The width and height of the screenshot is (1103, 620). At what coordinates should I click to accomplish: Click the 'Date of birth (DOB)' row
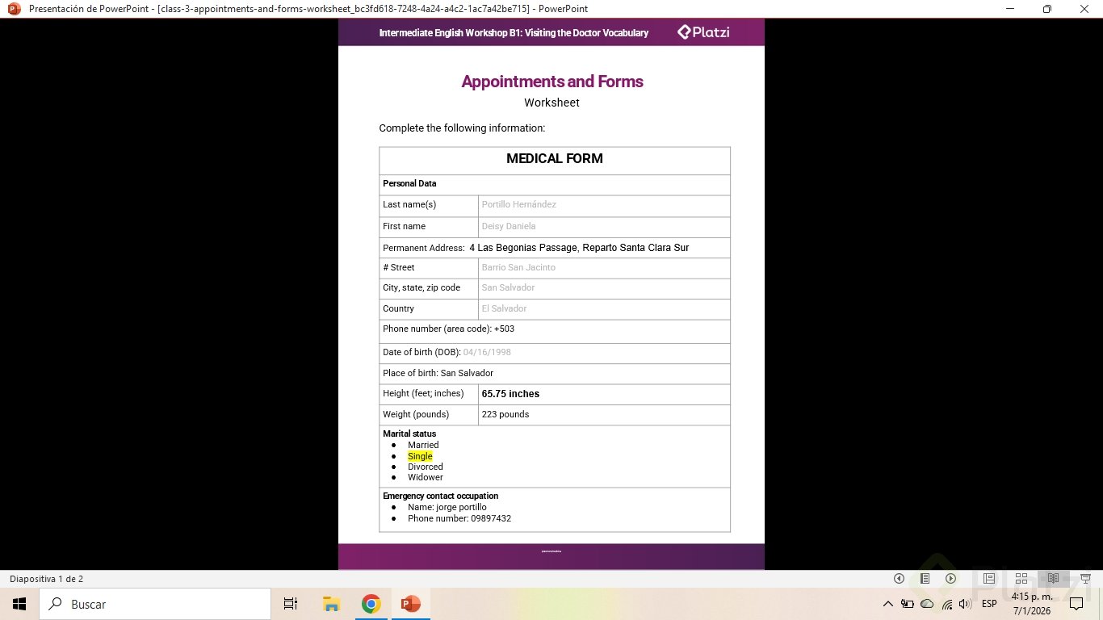pyautogui.click(x=555, y=353)
